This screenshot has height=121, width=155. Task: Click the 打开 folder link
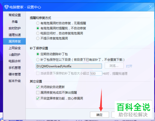pyautogui.click(x=129, y=66)
